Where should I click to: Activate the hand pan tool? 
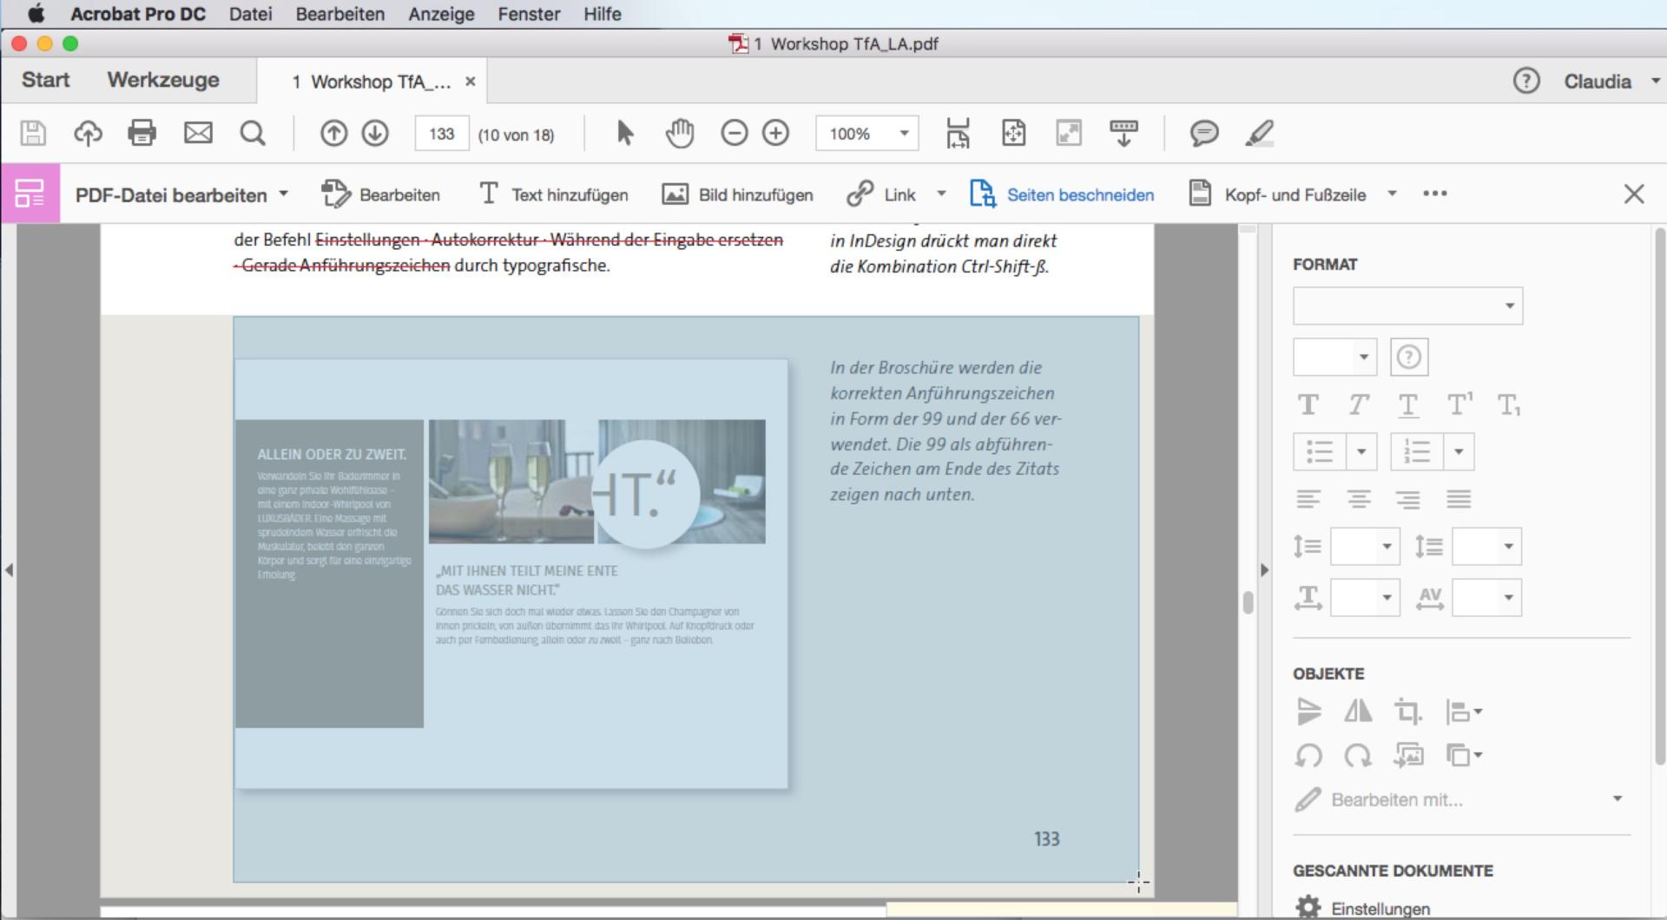680,133
